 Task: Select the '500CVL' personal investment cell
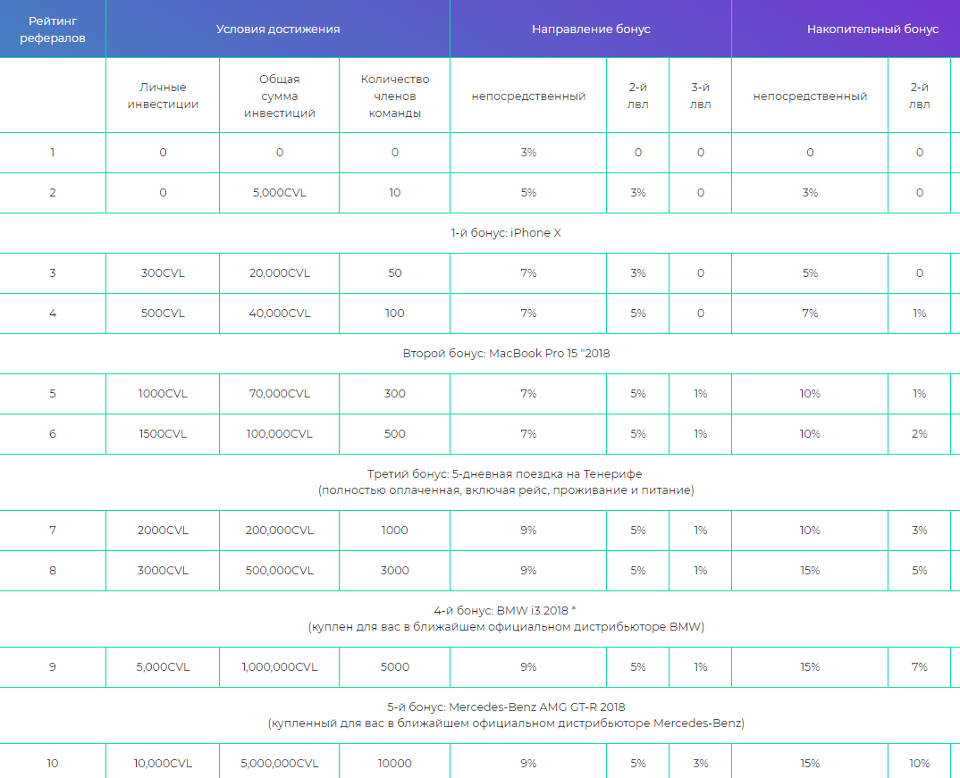(x=163, y=314)
